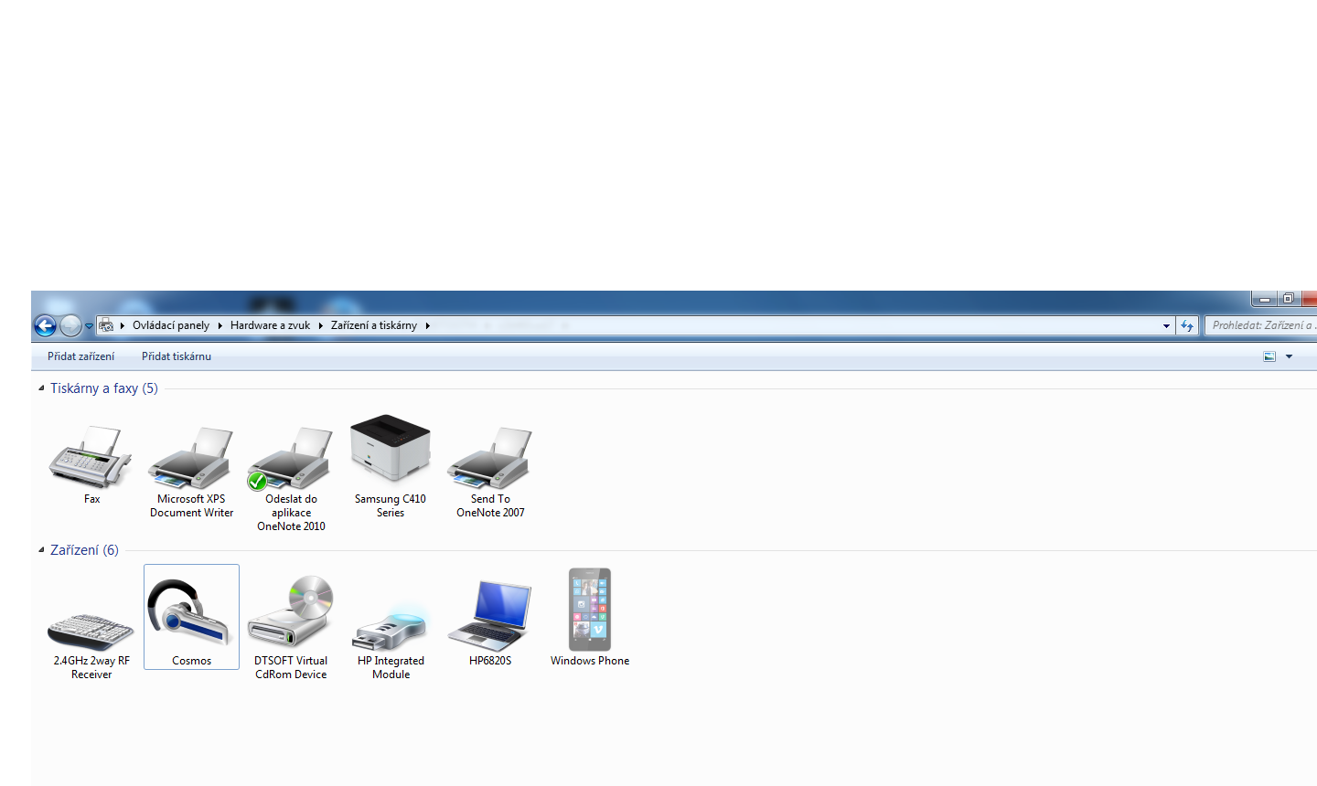Click Přidat zařízení in the toolbar
The height and width of the screenshot is (786, 1317).
click(81, 356)
